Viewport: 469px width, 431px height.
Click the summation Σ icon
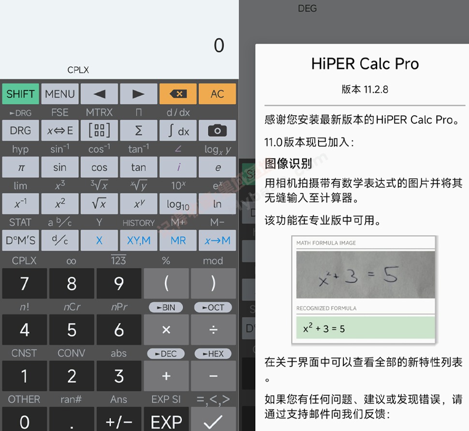[139, 130]
